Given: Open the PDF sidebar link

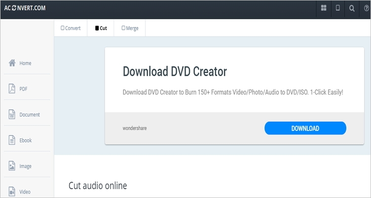Looking at the screenshot, I should (x=23, y=89).
